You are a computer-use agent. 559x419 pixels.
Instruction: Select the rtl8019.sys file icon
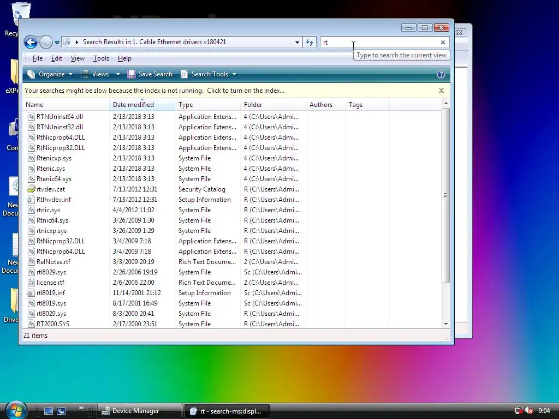31,303
